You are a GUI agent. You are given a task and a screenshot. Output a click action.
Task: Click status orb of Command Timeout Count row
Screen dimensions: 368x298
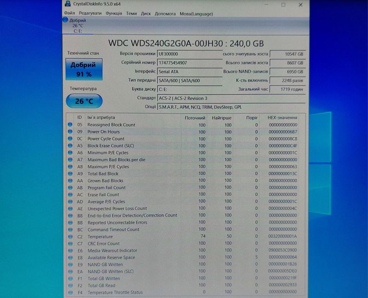pyautogui.click(x=70, y=229)
